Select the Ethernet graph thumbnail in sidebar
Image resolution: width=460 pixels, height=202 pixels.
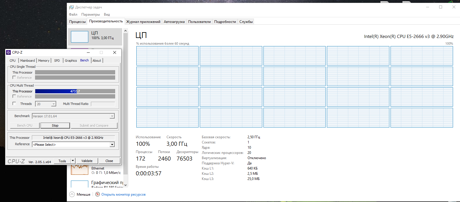pos(80,170)
